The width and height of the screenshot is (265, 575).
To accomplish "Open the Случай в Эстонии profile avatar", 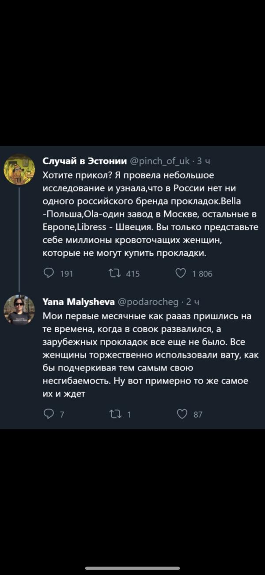I will tap(19, 169).
